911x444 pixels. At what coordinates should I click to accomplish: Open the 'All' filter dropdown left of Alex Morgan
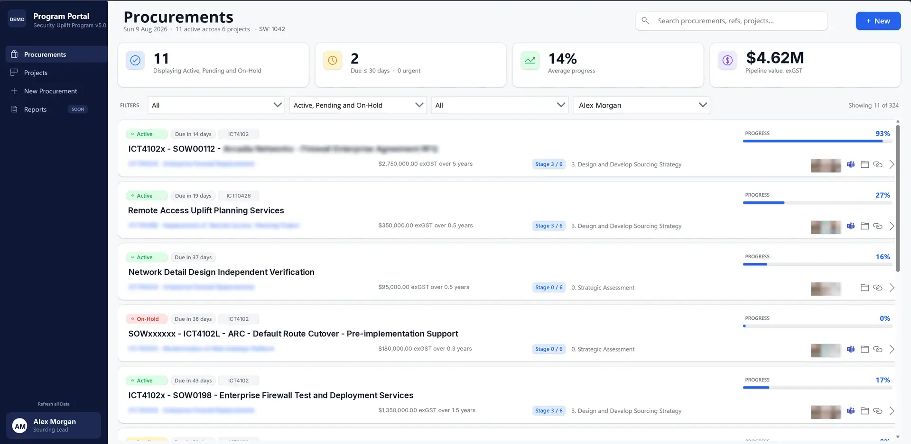[x=500, y=105]
